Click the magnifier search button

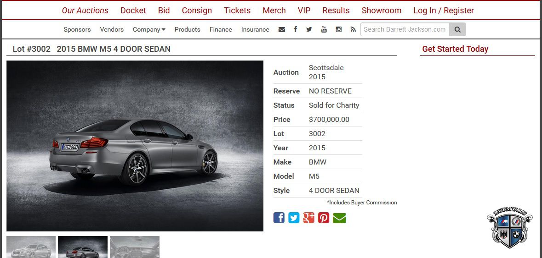tap(458, 29)
